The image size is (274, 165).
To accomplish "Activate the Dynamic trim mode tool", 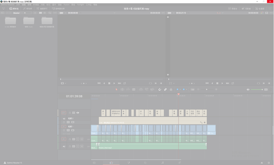I will pos(128,90).
